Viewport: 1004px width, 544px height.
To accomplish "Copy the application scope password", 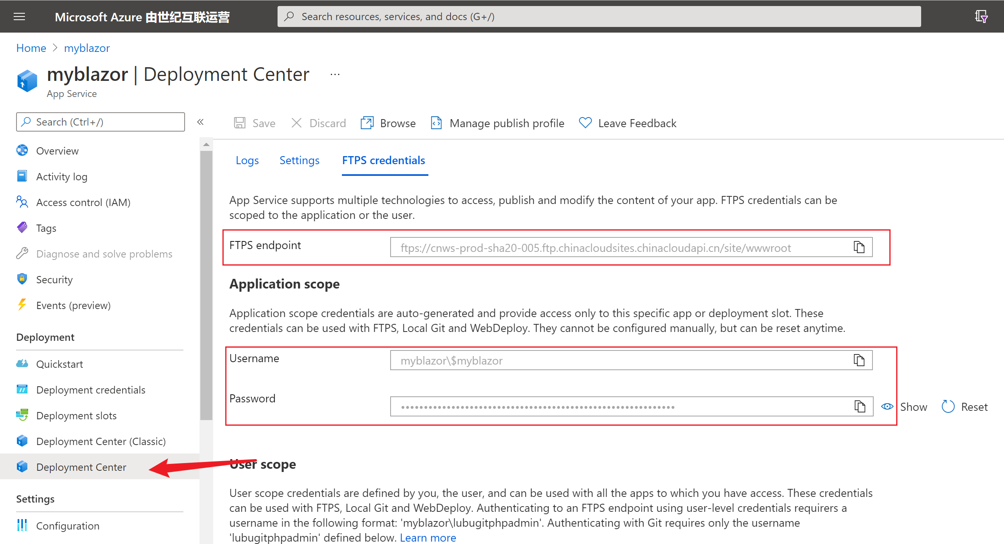I will pyautogui.click(x=860, y=406).
